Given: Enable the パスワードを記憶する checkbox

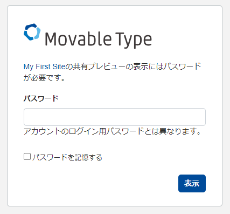Looking at the screenshot, I should point(27,157).
